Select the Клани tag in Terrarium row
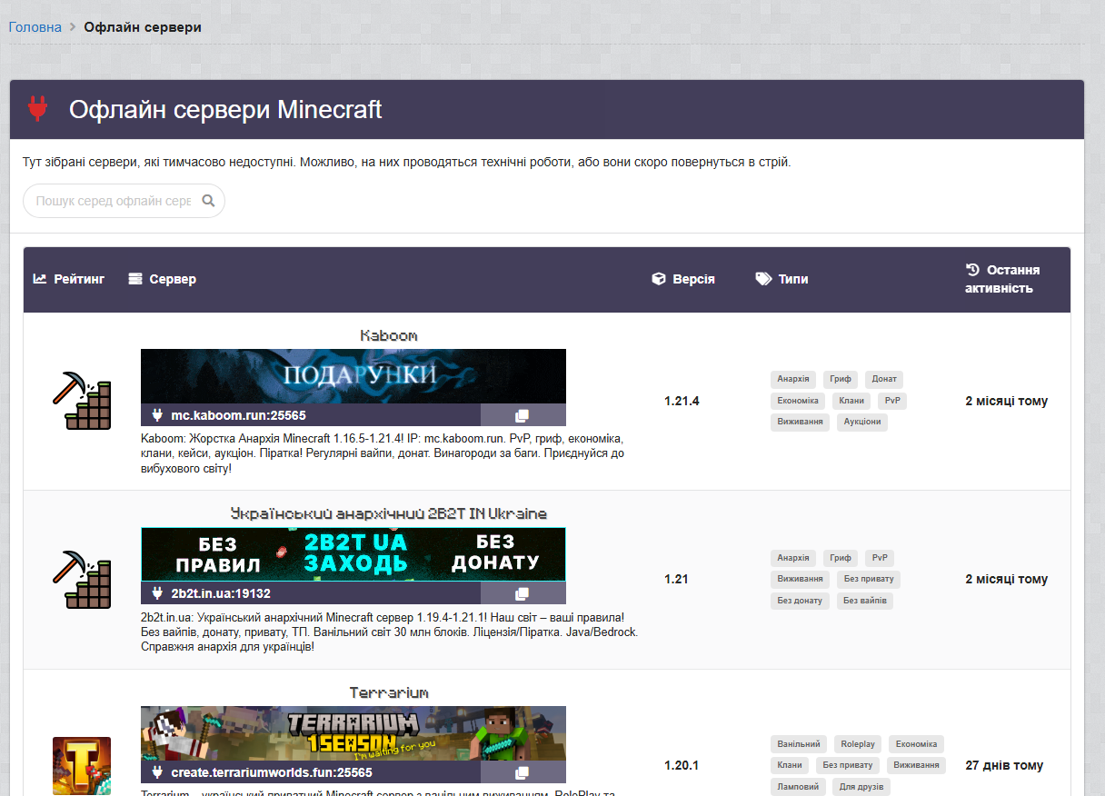The width and height of the screenshot is (1105, 796). point(790,765)
